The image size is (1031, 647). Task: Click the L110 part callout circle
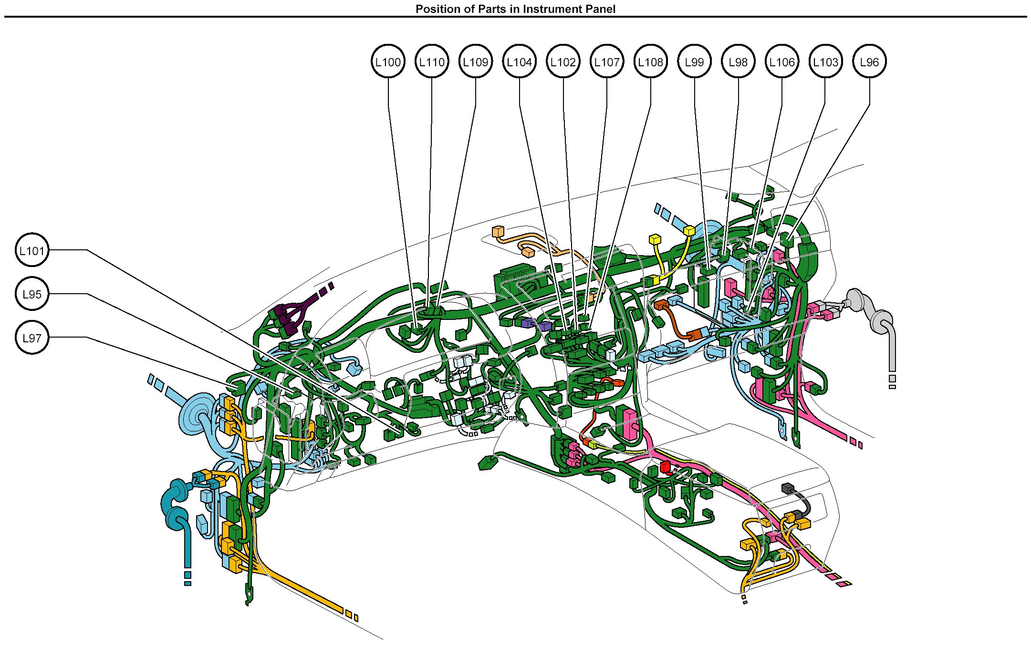(x=432, y=62)
